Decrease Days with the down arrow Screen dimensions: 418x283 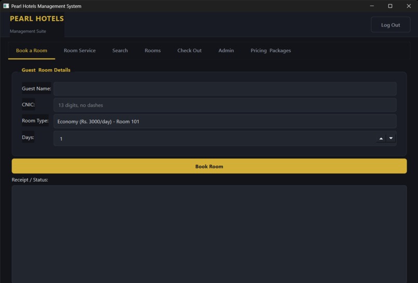tap(391, 138)
